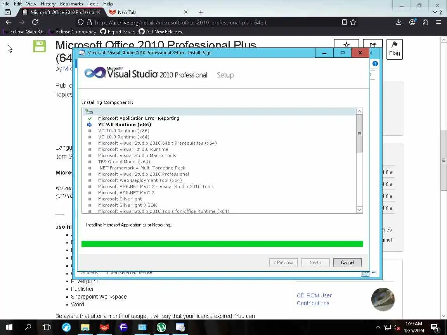The height and width of the screenshot is (335, 447).
Task: Click the components list scrollbar thumb
Action: [x=359, y=134]
